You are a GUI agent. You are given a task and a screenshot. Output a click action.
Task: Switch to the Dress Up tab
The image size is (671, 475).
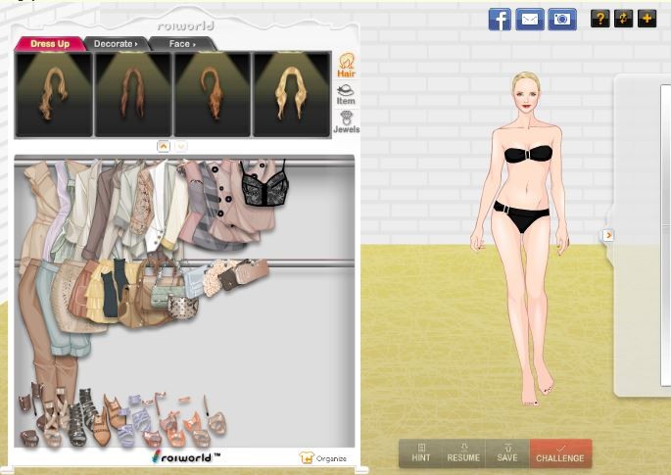click(48, 44)
